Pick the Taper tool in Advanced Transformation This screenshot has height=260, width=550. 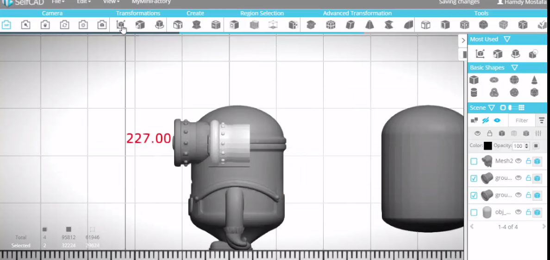[369, 25]
